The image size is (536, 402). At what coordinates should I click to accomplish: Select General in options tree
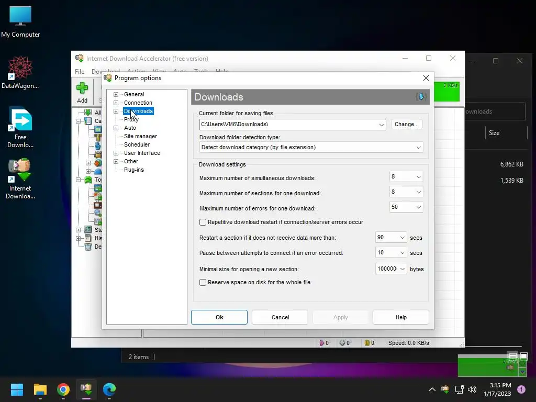tap(134, 94)
